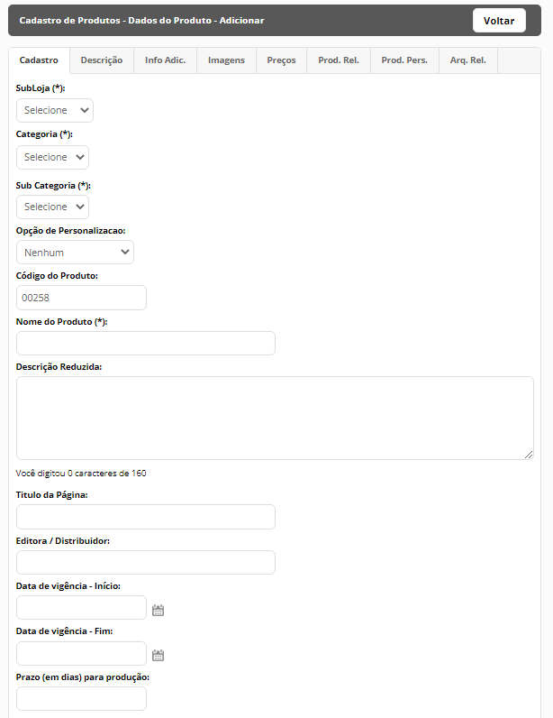Screen dimensions: 553x718
Task: Expand the SubLoja dropdown
Action: 55,110
